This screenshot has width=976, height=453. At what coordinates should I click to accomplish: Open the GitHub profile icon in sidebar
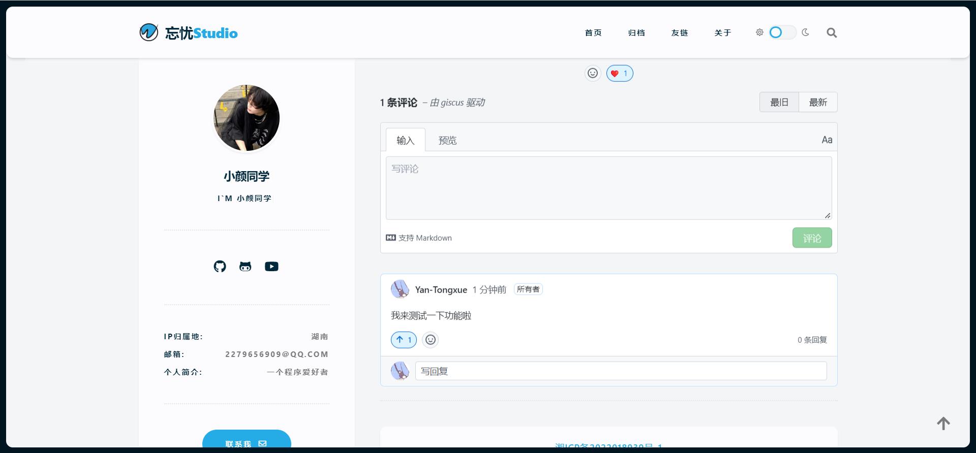220,267
